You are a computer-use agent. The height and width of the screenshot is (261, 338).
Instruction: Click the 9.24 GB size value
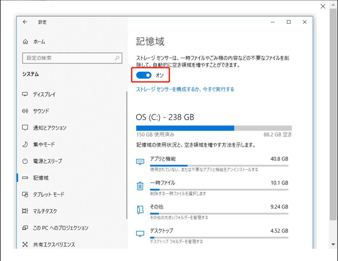(x=280, y=207)
